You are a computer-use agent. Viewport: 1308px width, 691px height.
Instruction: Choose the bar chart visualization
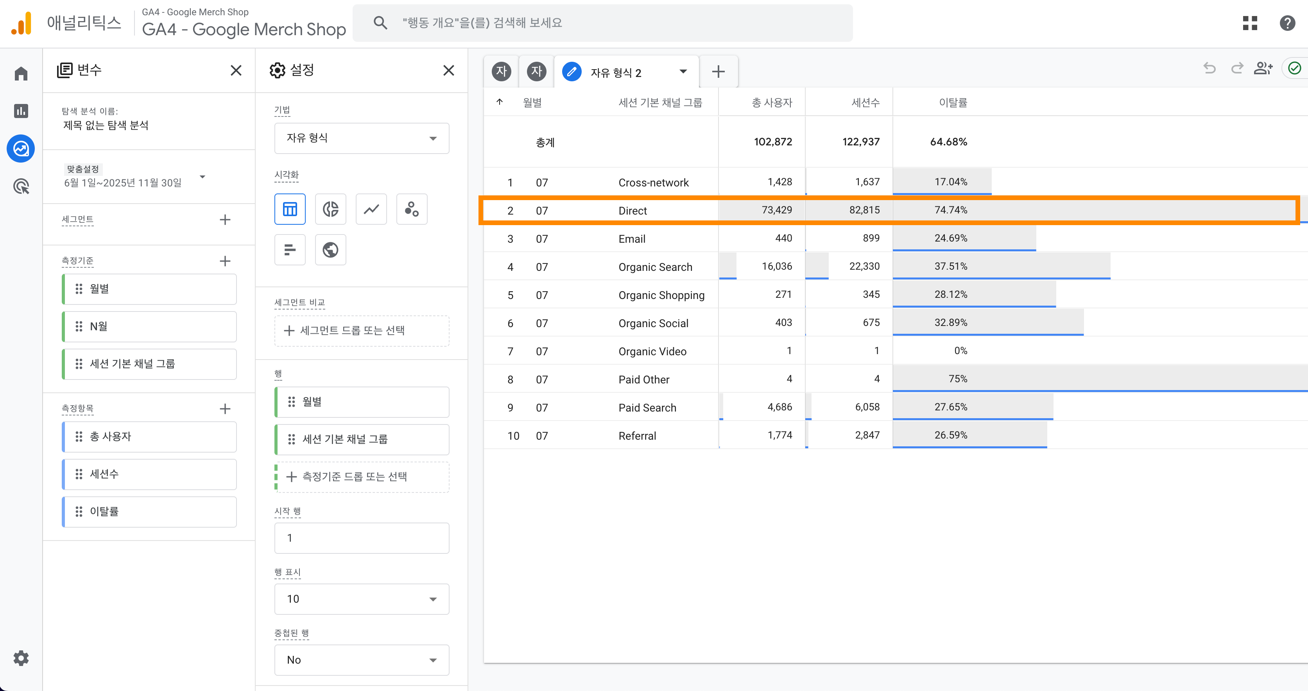pos(289,249)
